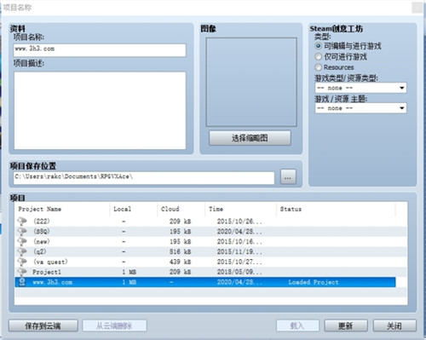
Task: Click the cloud icon beside (new) project
Action: (x=22, y=241)
